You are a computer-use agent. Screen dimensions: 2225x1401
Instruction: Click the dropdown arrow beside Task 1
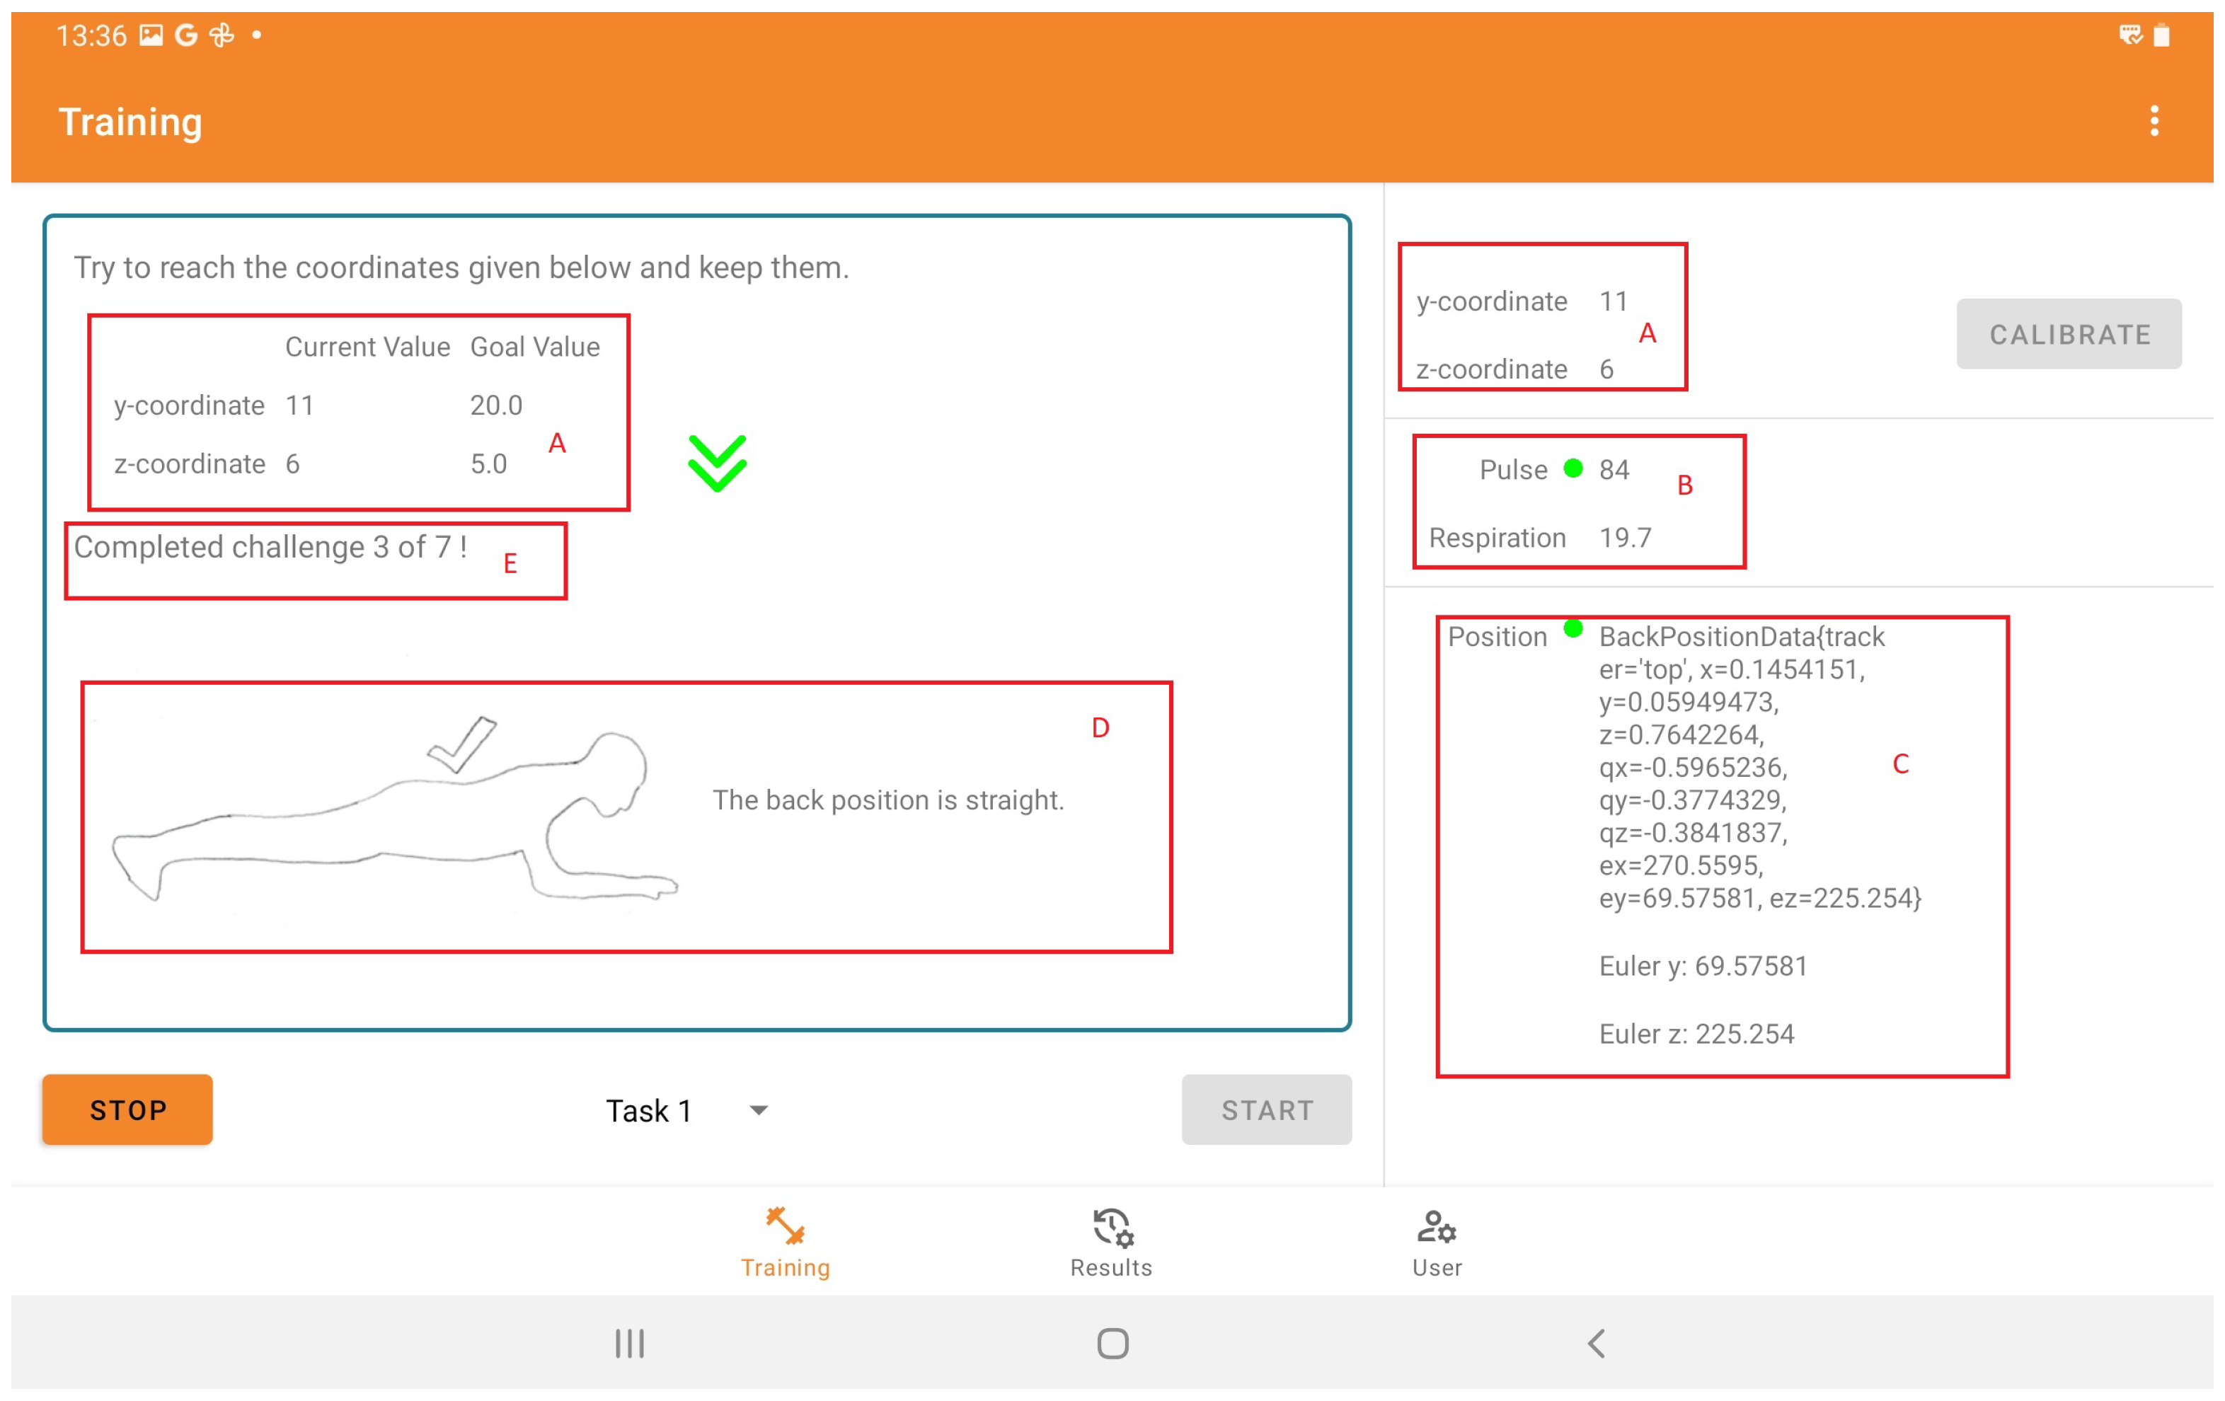tap(759, 1110)
